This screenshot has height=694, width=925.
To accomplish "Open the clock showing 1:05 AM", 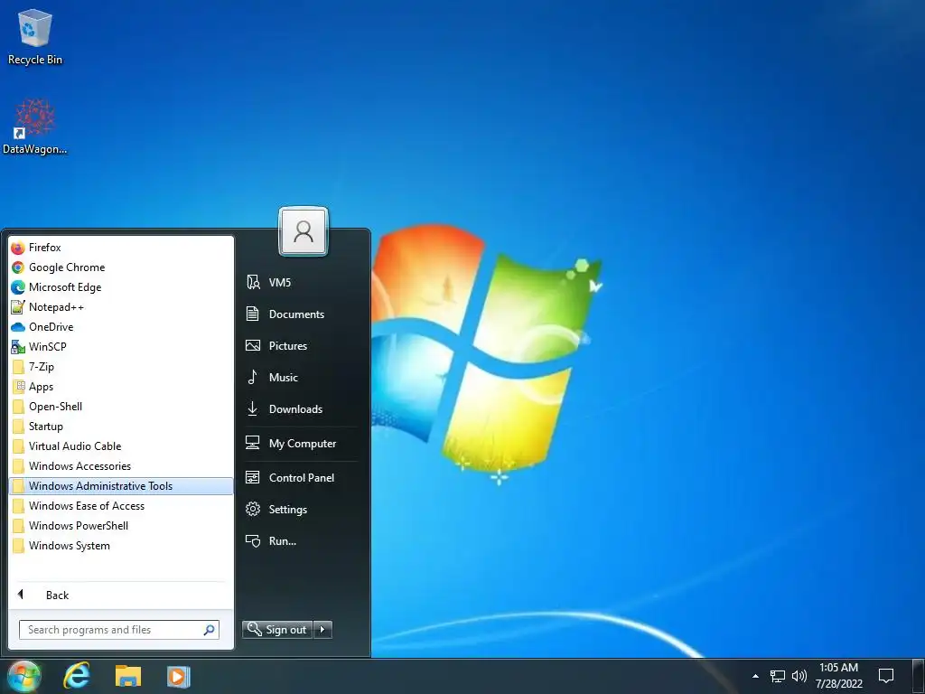I will [839, 676].
